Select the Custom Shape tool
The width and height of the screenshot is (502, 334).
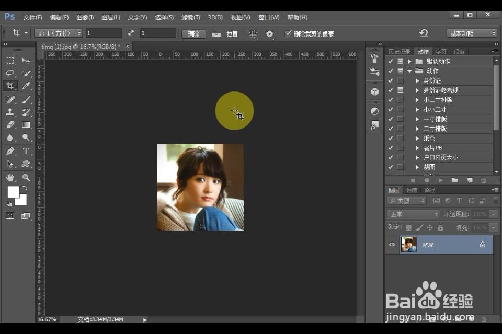click(x=26, y=164)
